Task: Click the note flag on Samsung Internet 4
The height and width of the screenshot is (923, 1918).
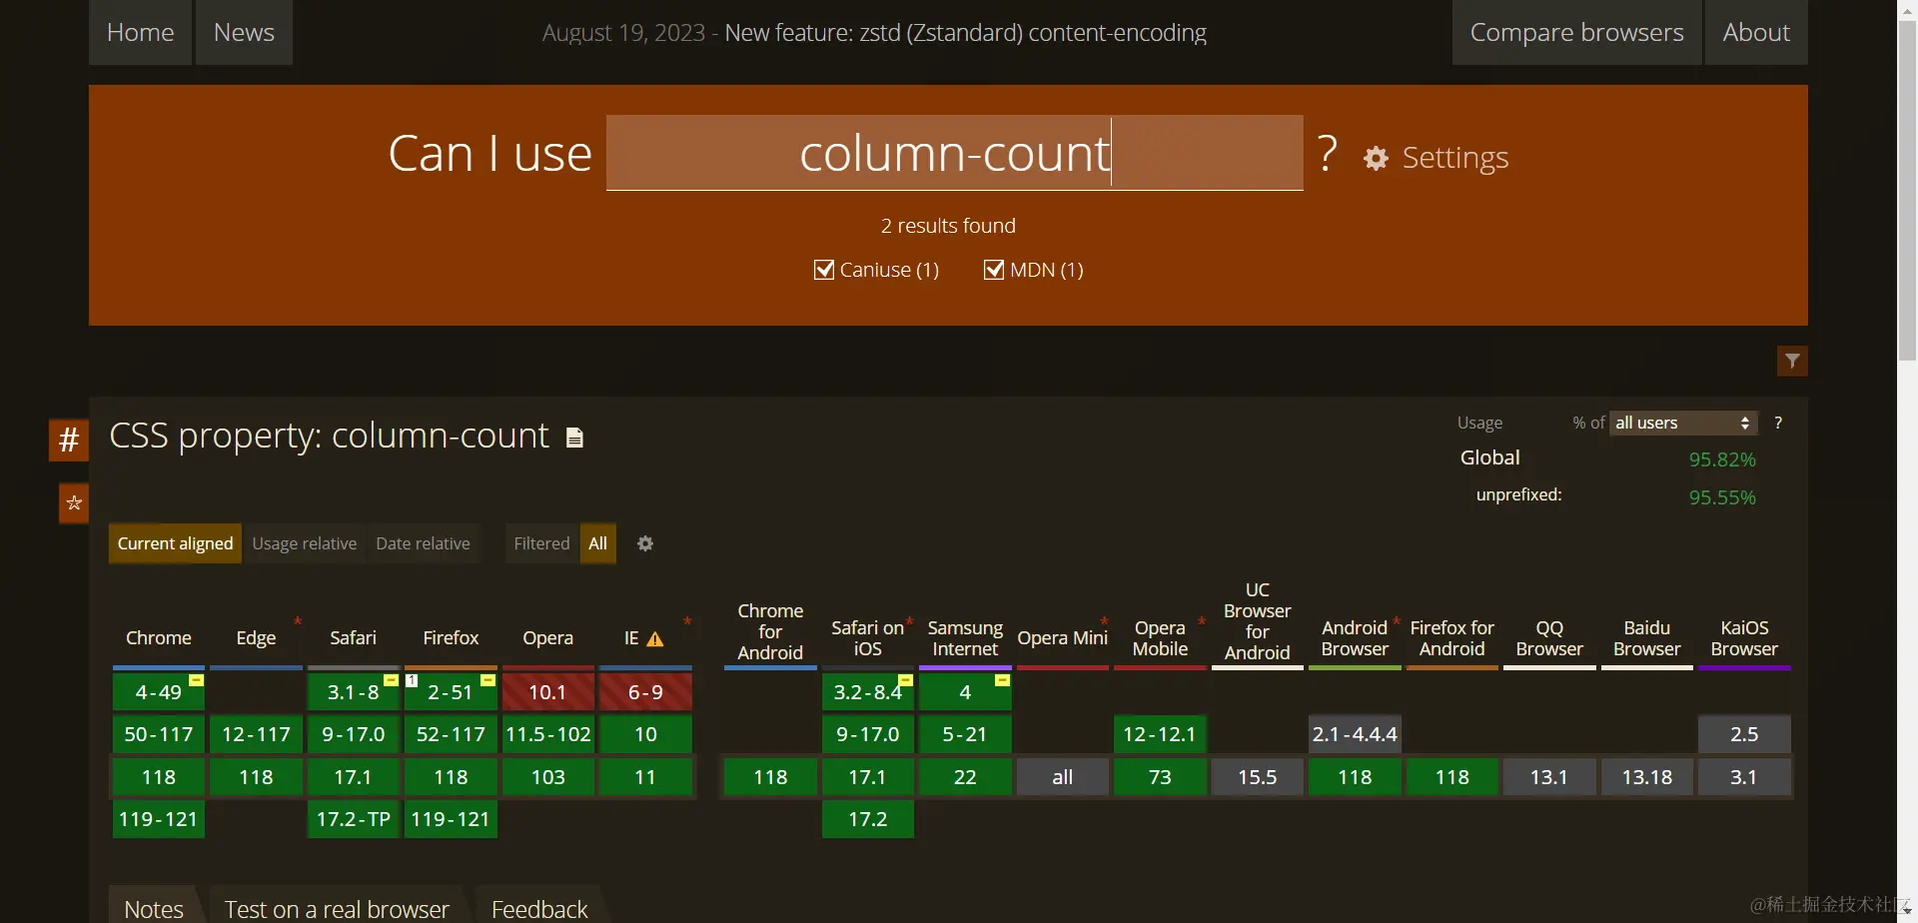Action: [x=1002, y=680]
